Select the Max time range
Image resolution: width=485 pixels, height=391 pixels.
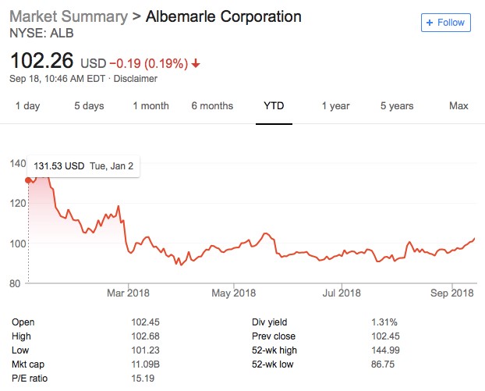[x=458, y=106]
